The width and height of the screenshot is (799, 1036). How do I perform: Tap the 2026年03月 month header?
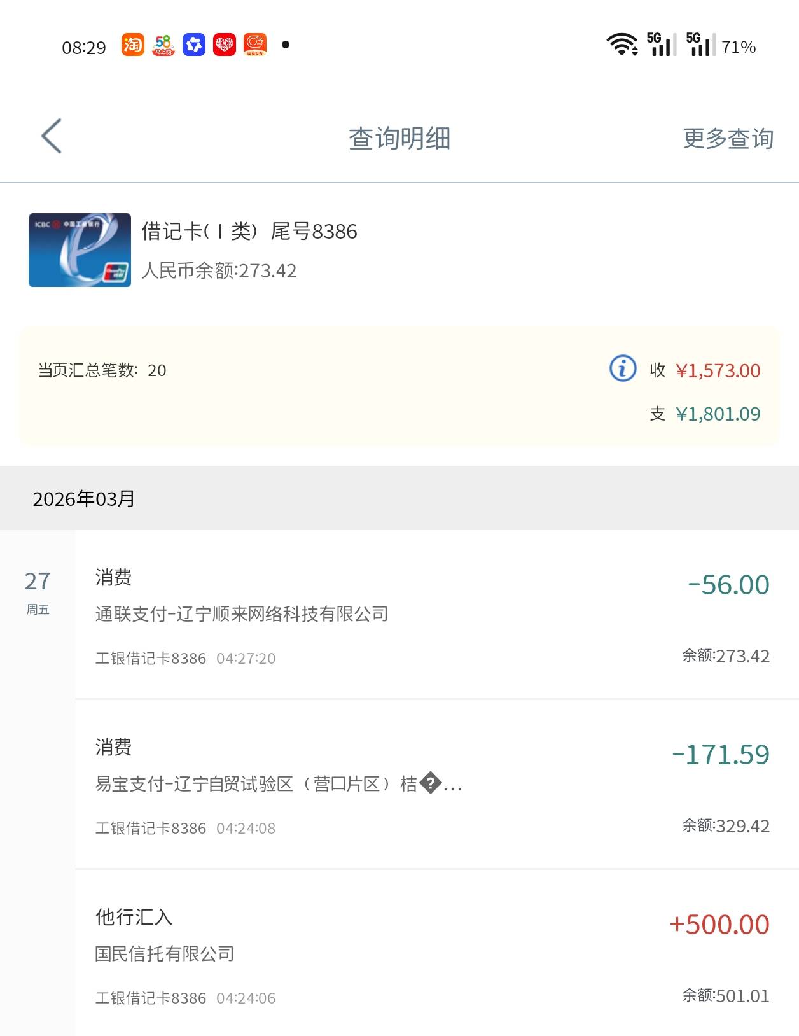click(84, 499)
